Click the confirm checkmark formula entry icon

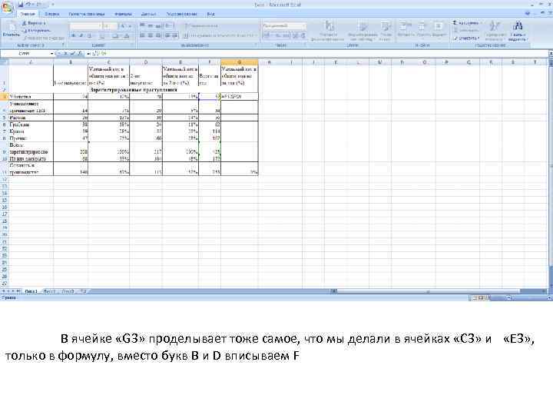(x=73, y=54)
